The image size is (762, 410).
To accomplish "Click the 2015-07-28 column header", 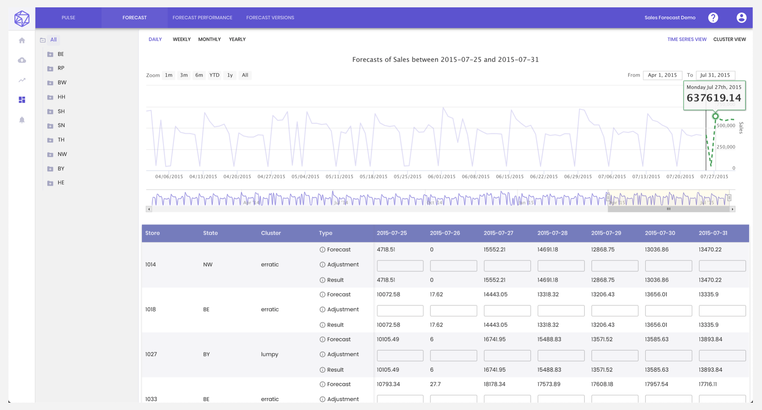I will (552, 233).
